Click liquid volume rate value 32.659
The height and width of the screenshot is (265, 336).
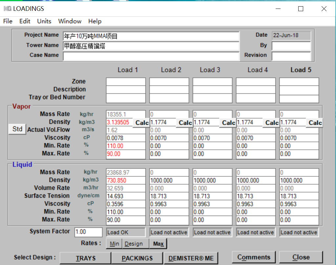pyautogui.click(x=126, y=188)
